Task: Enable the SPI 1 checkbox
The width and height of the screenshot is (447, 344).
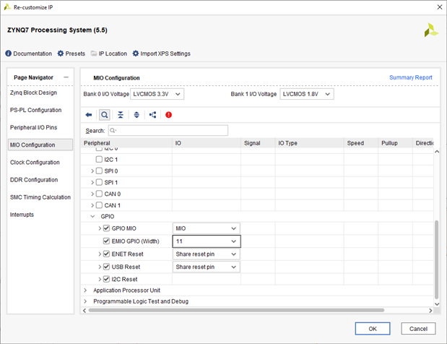Action: click(x=99, y=182)
